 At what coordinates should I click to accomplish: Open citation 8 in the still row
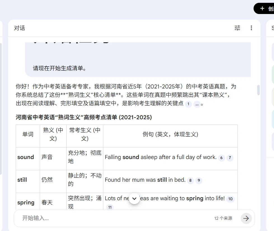190,181
